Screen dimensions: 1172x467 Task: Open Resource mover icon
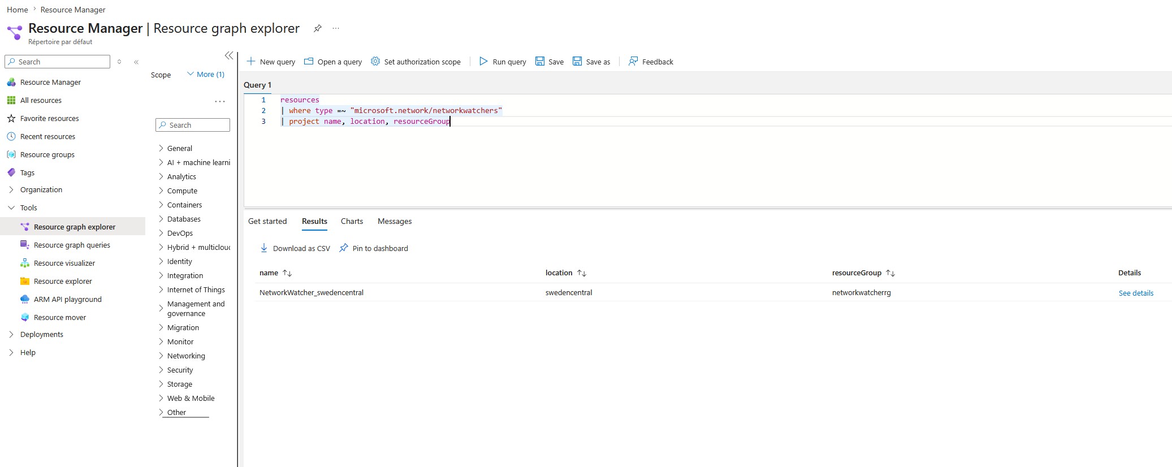tap(25, 317)
